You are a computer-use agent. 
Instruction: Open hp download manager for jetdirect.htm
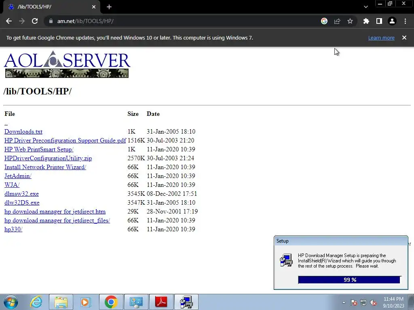click(55, 212)
